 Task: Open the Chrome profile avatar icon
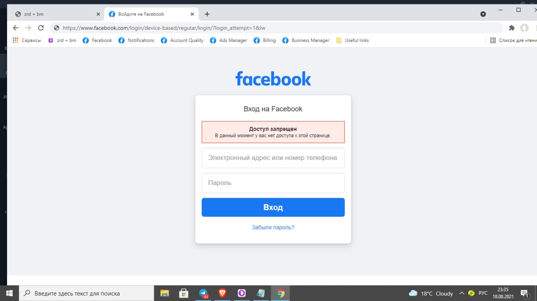click(x=524, y=28)
